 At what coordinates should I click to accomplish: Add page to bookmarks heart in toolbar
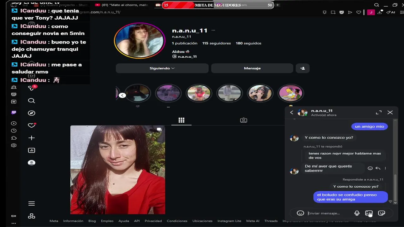(359, 12)
